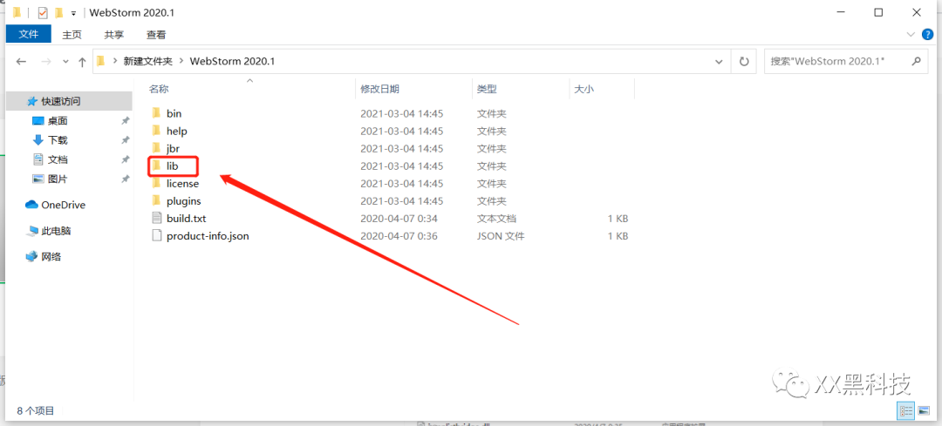Click the plugins folder icon
The width and height of the screenshot is (942, 426).
tap(156, 200)
